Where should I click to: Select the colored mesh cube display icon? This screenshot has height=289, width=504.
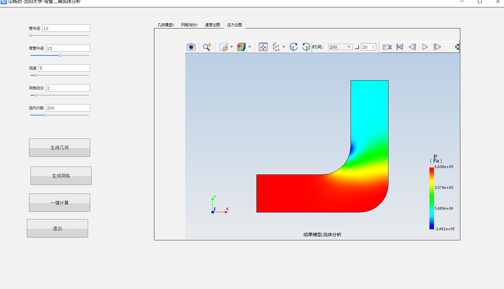pyautogui.click(x=241, y=47)
